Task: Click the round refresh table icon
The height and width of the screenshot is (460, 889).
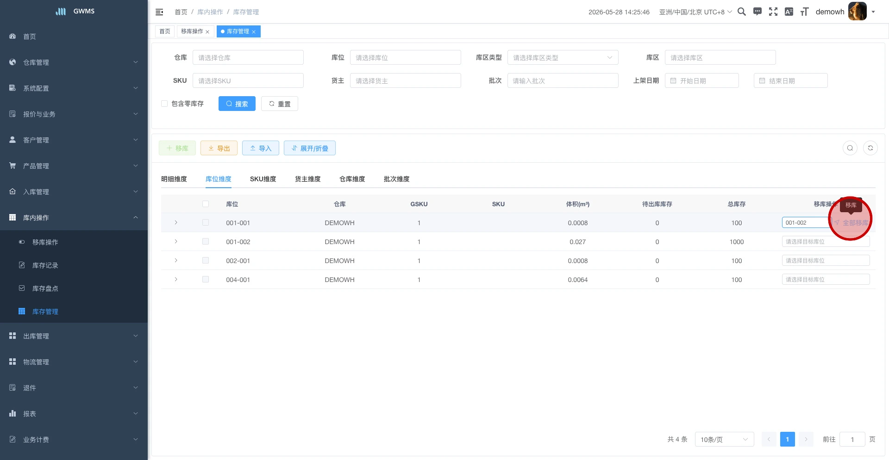Action: point(870,148)
